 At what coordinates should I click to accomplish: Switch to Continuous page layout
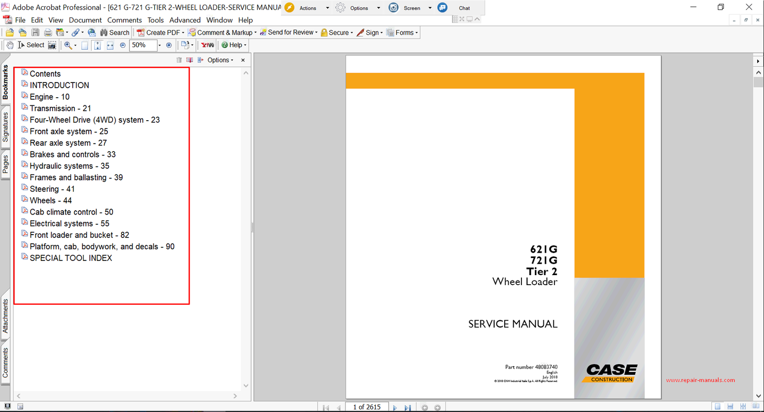730,407
